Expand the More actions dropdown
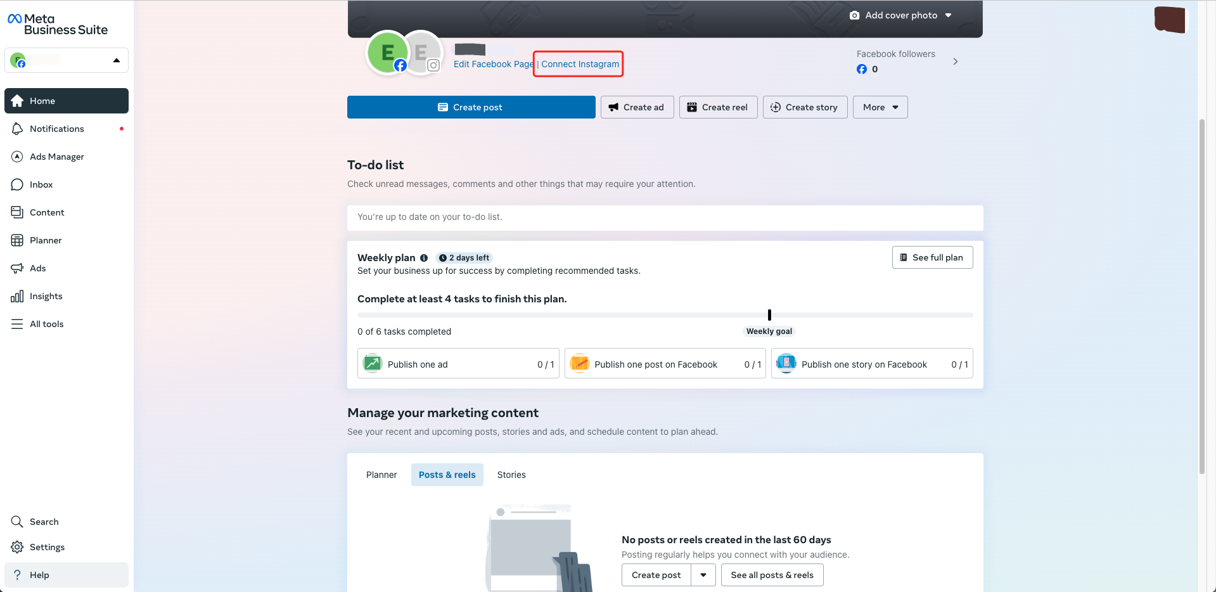The image size is (1216, 592). [x=880, y=107]
